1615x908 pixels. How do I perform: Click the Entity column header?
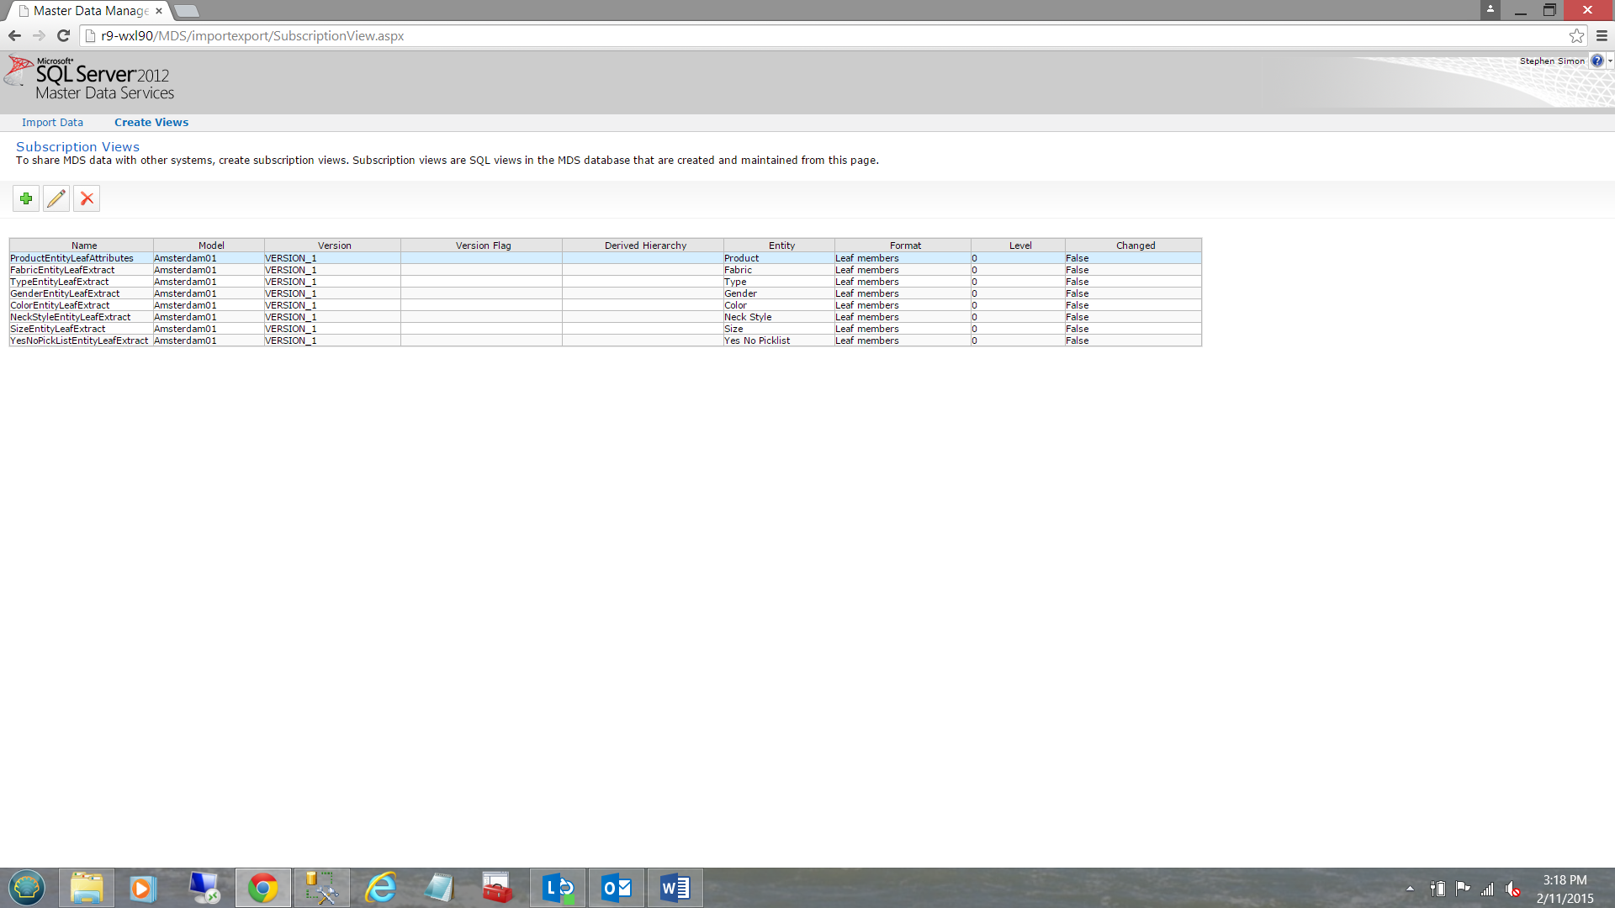tap(781, 245)
